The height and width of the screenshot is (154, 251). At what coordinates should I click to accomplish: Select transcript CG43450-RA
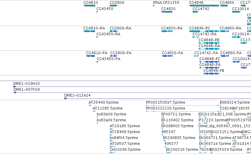point(108,34)
